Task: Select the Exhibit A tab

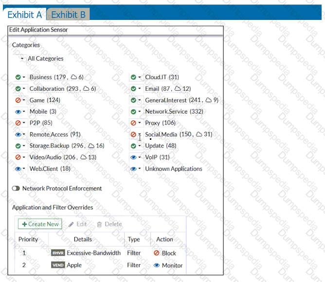Action: pos(24,15)
